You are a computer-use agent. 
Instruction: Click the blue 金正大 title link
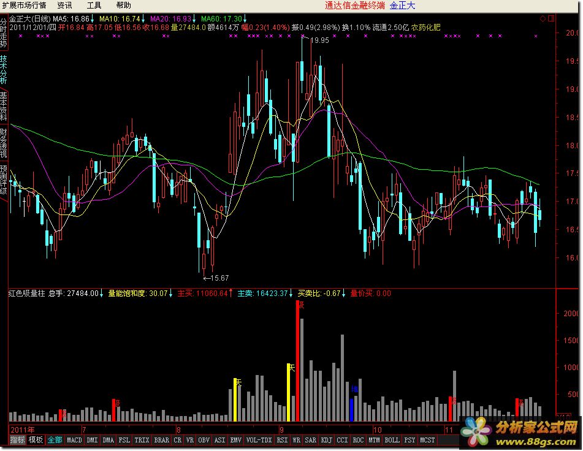(x=402, y=5)
